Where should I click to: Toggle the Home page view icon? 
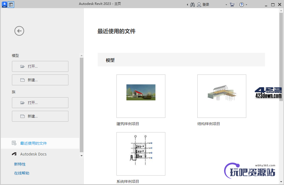(x=11, y=5)
